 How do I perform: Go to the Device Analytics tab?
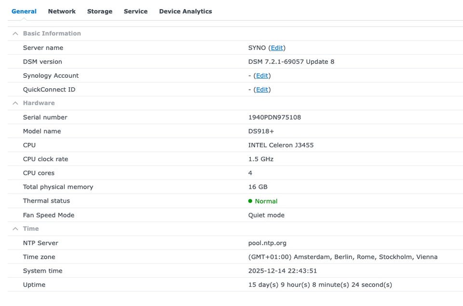tap(185, 11)
